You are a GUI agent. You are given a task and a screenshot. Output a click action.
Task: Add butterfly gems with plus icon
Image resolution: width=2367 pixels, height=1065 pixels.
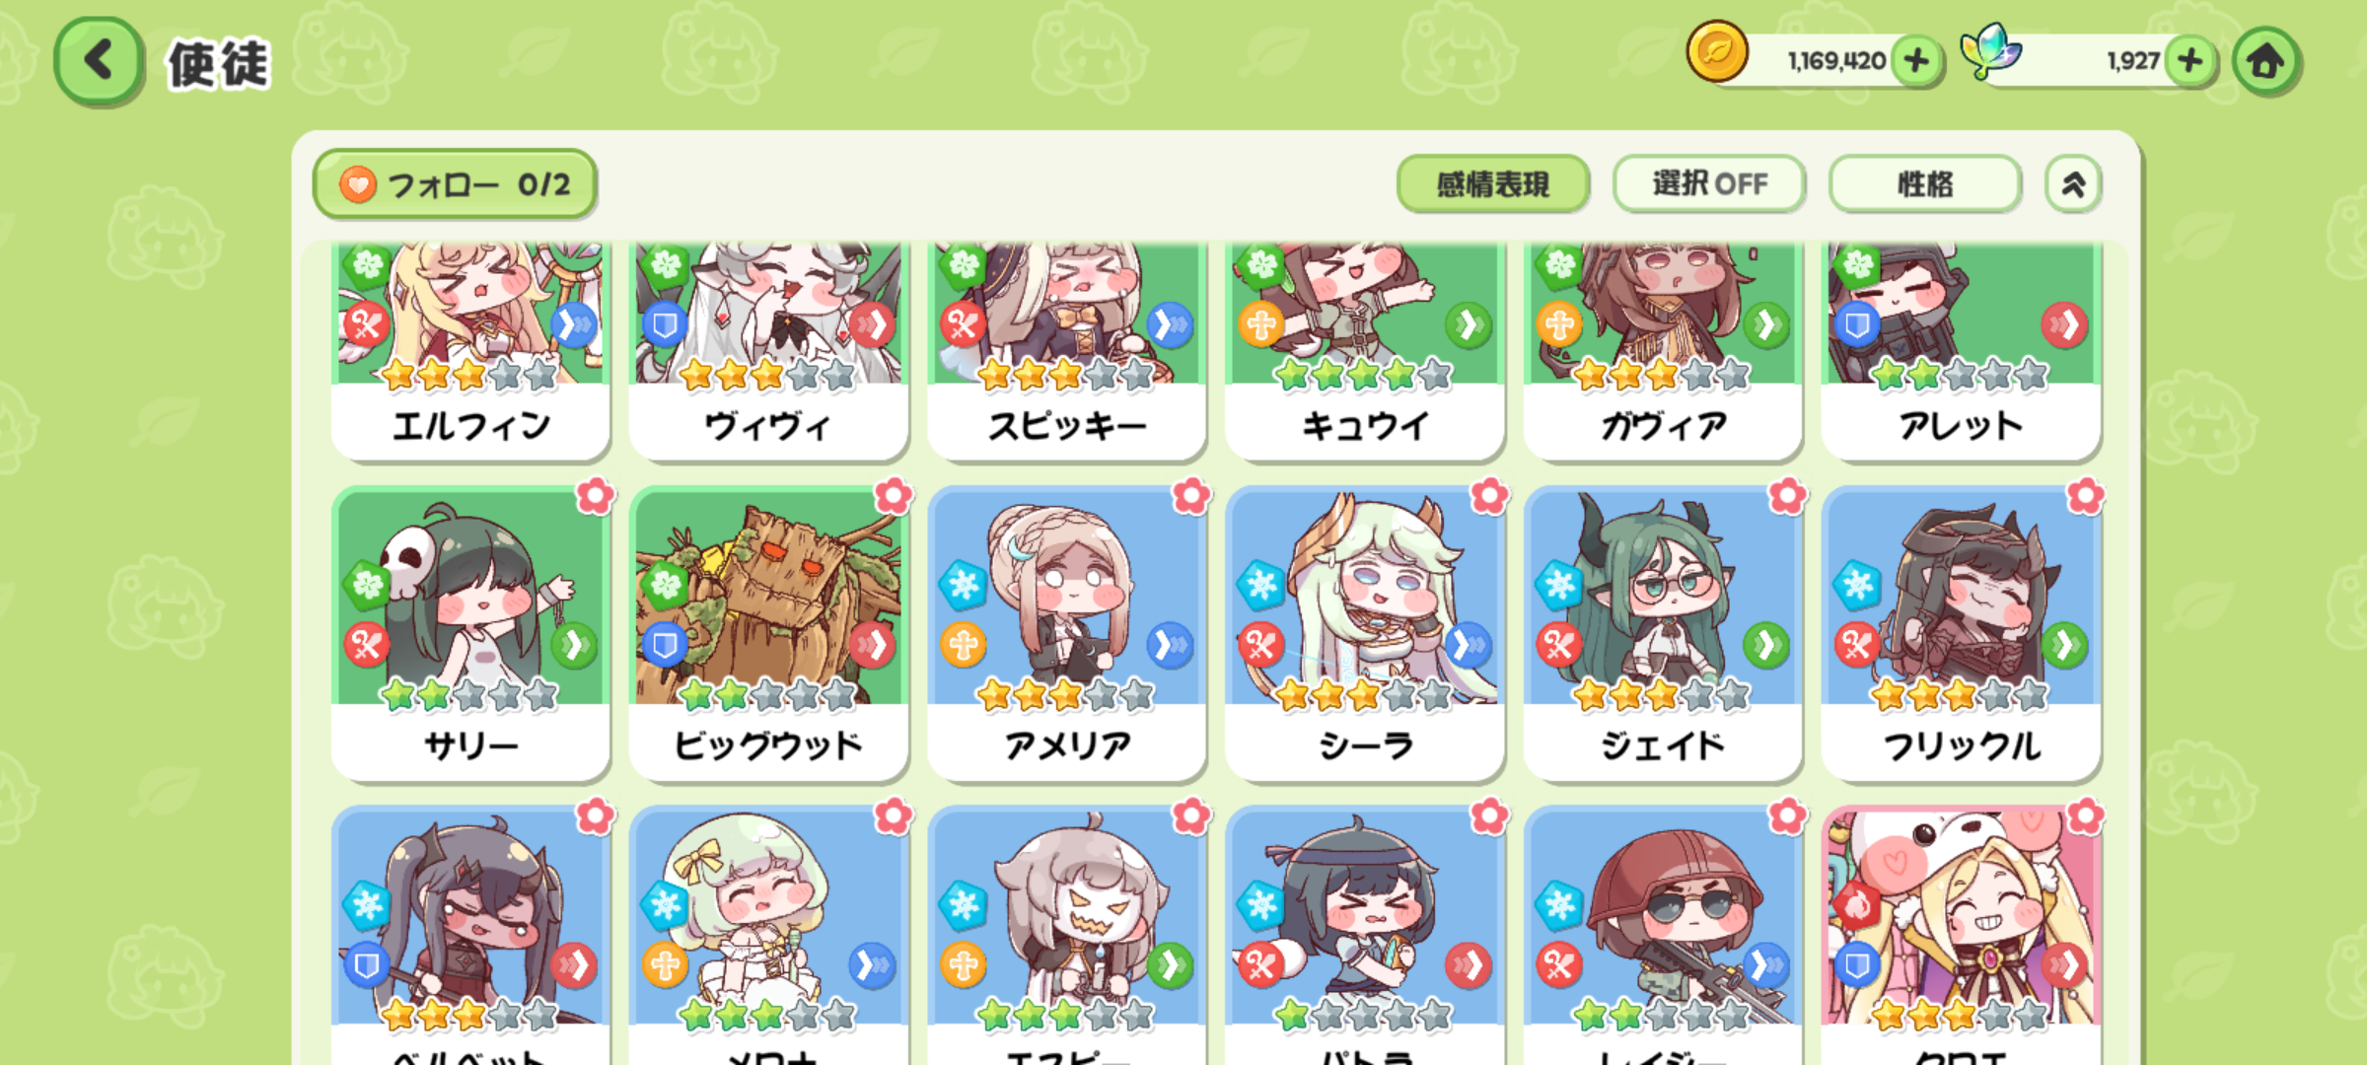coord(2190,60)
